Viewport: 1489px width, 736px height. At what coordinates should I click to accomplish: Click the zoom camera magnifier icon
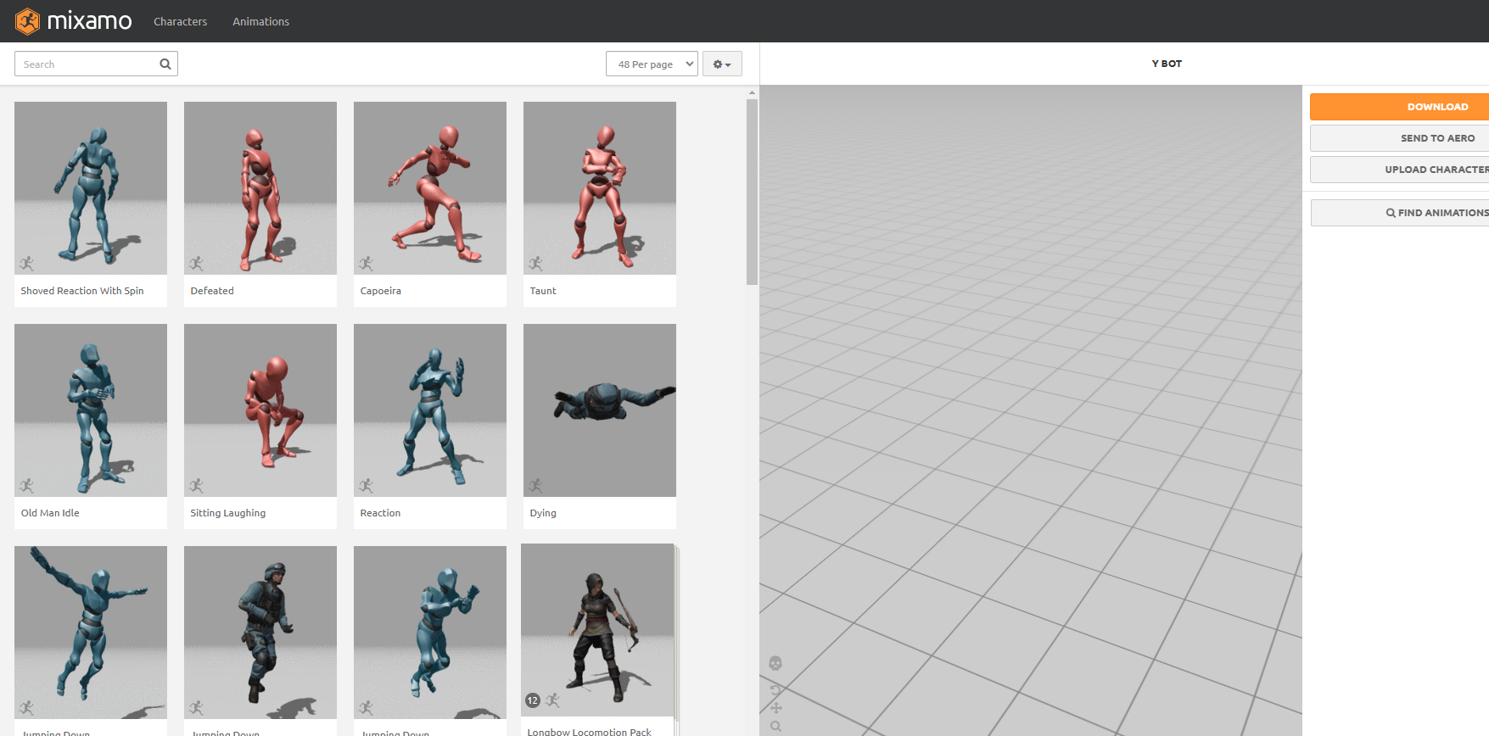775,727
